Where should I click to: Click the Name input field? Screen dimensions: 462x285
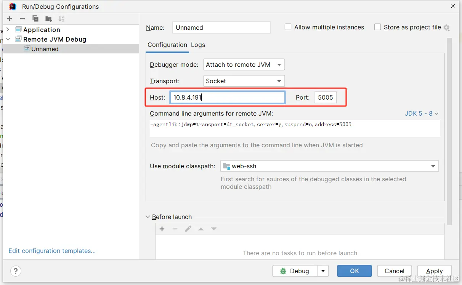[x=221, y=27]
